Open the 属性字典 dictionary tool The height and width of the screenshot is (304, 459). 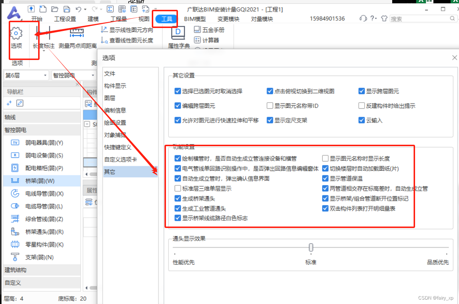(x=179, y=38)
